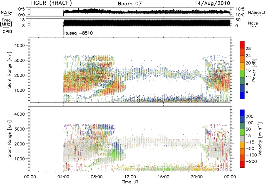Click the "50" tick on Velocity colorbar

(x=248, y=129)
